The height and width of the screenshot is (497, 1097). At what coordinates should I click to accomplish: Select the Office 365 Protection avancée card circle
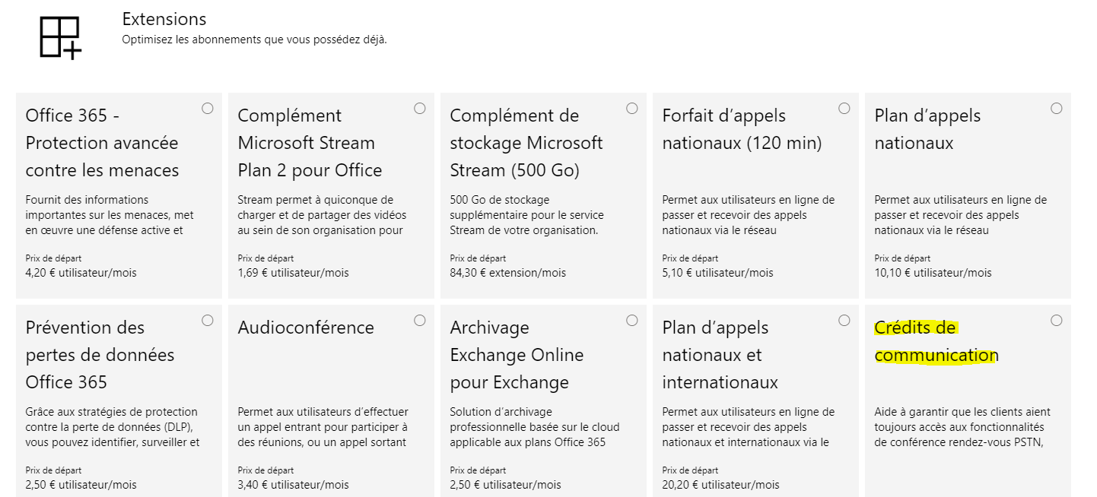(208, 109)
